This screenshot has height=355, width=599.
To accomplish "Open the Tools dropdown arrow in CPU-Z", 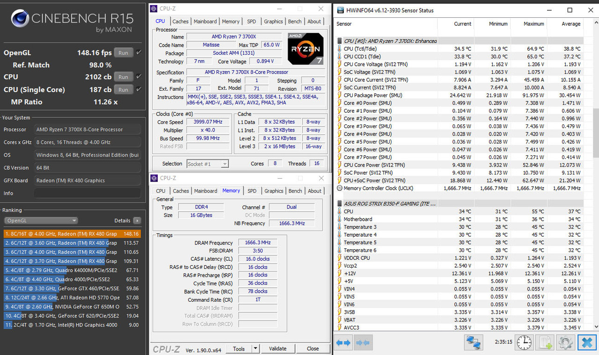I will [254, 348].
